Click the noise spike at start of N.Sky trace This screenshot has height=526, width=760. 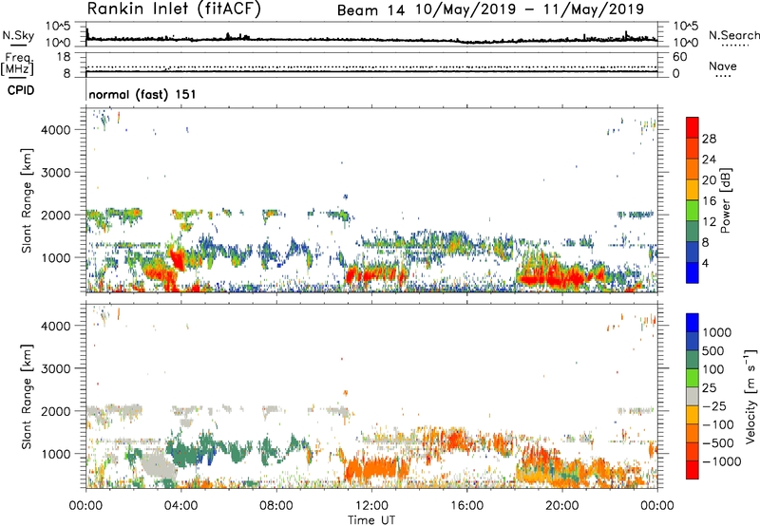pyautogui.click(x=87, y=33)
